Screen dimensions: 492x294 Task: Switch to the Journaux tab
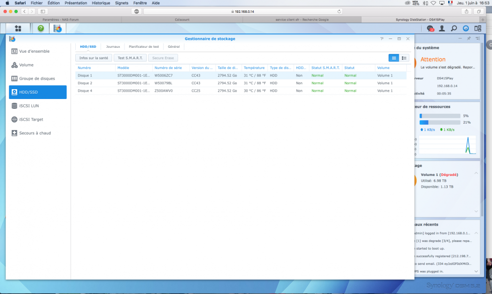pyautogui.click(x=113, y=46)
